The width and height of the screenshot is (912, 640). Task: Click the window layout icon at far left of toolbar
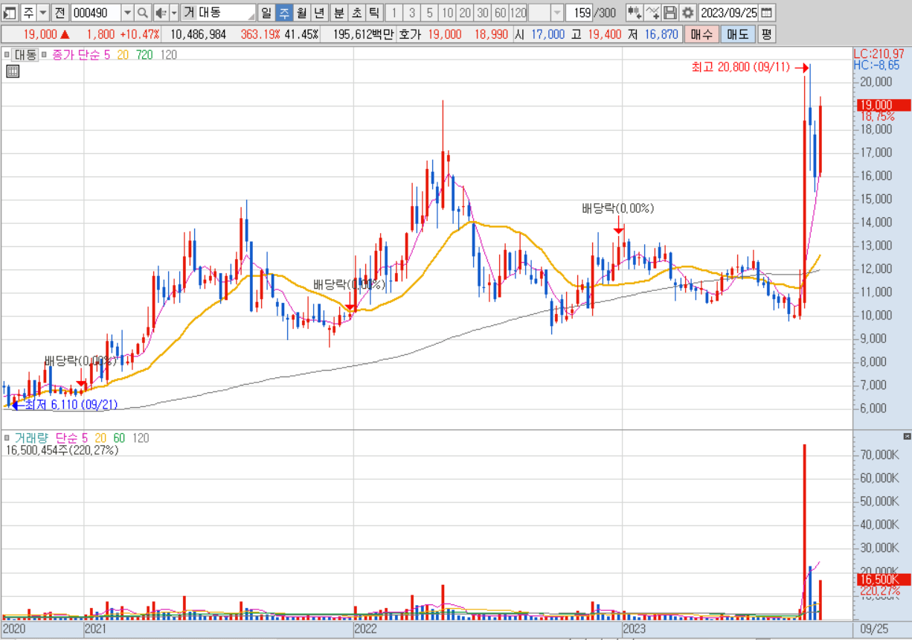point(10,13)
